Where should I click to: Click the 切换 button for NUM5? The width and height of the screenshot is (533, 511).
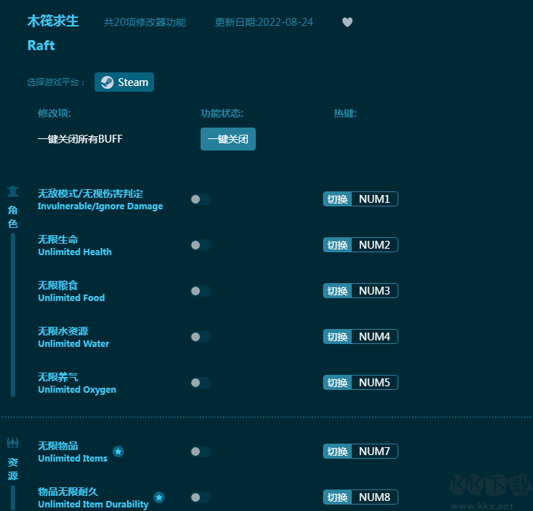(337, 383)
